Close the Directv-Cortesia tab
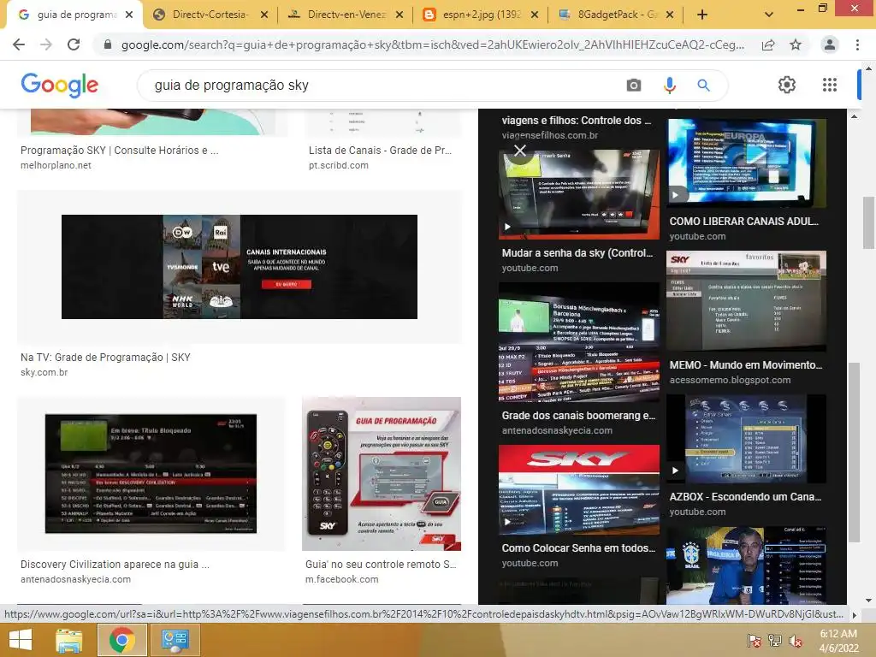The image size is (876, 657). click(264, 15)
